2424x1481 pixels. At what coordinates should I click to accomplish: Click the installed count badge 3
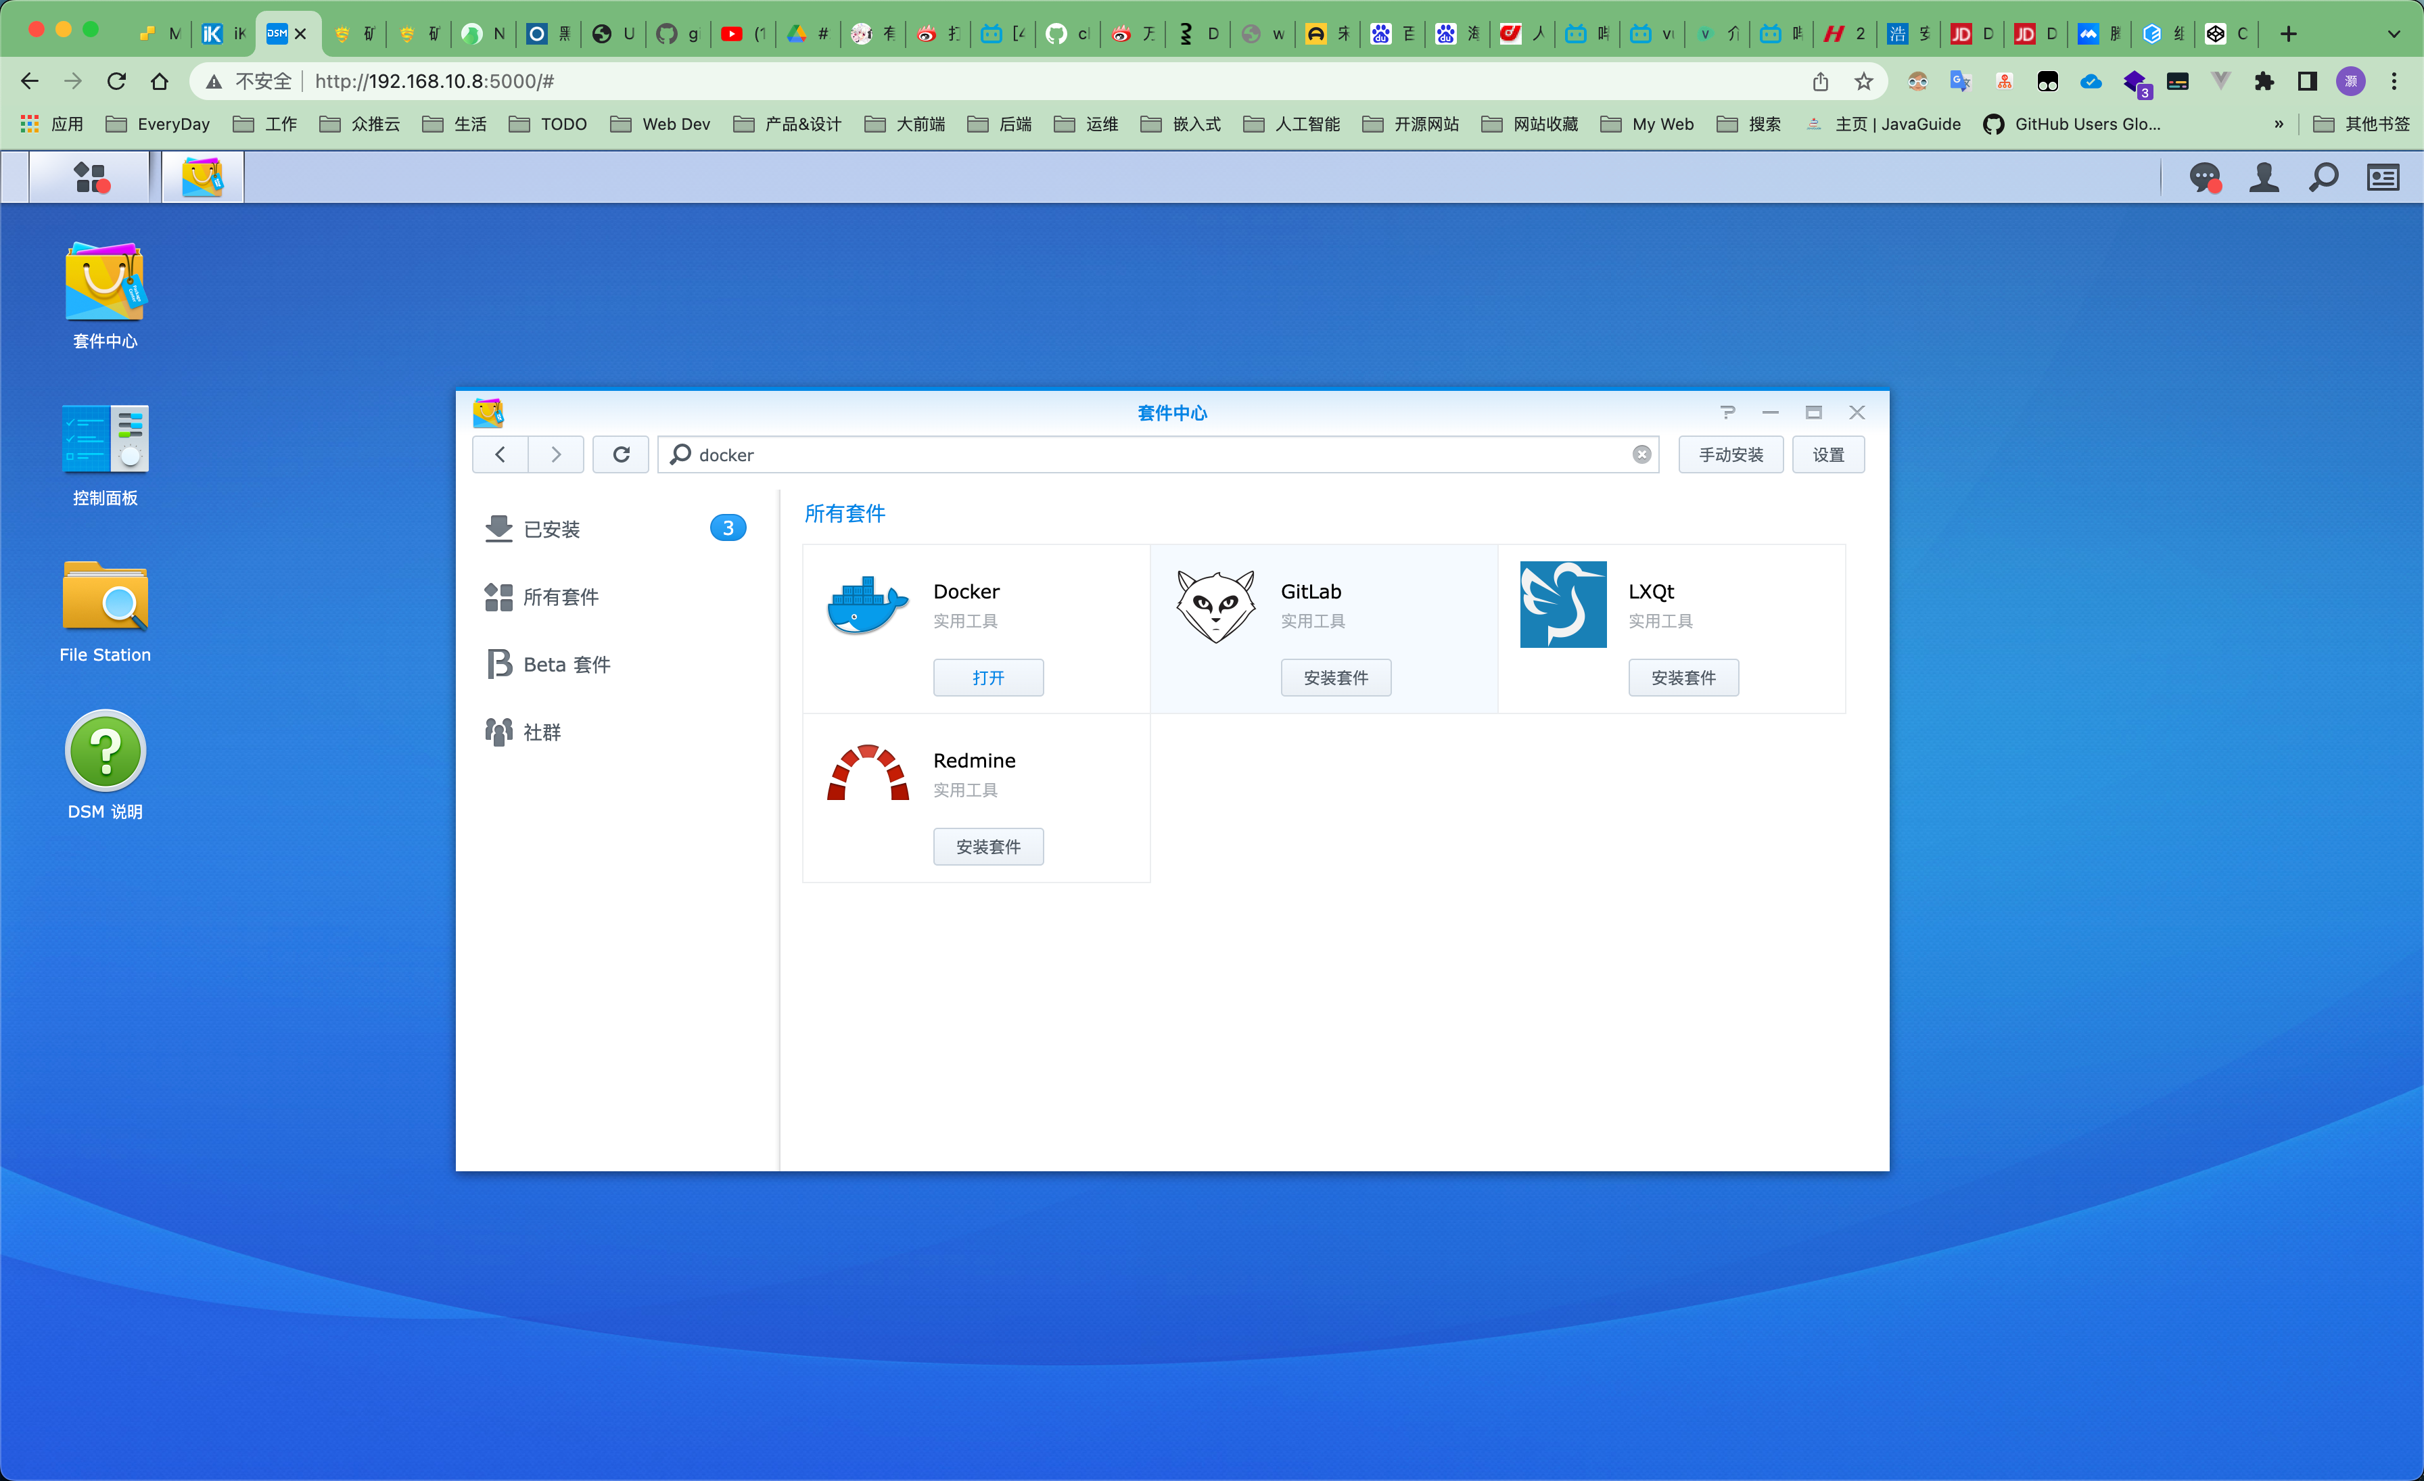(x=728, y=528)
